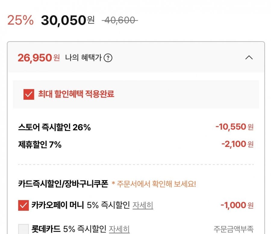
Task: Click the 스토어 즉시할인 26% row label
Action: (54, 127)
